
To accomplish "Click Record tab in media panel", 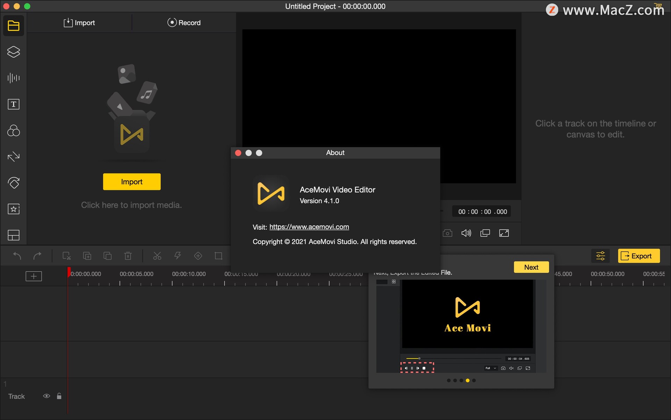I will point(184,22).
